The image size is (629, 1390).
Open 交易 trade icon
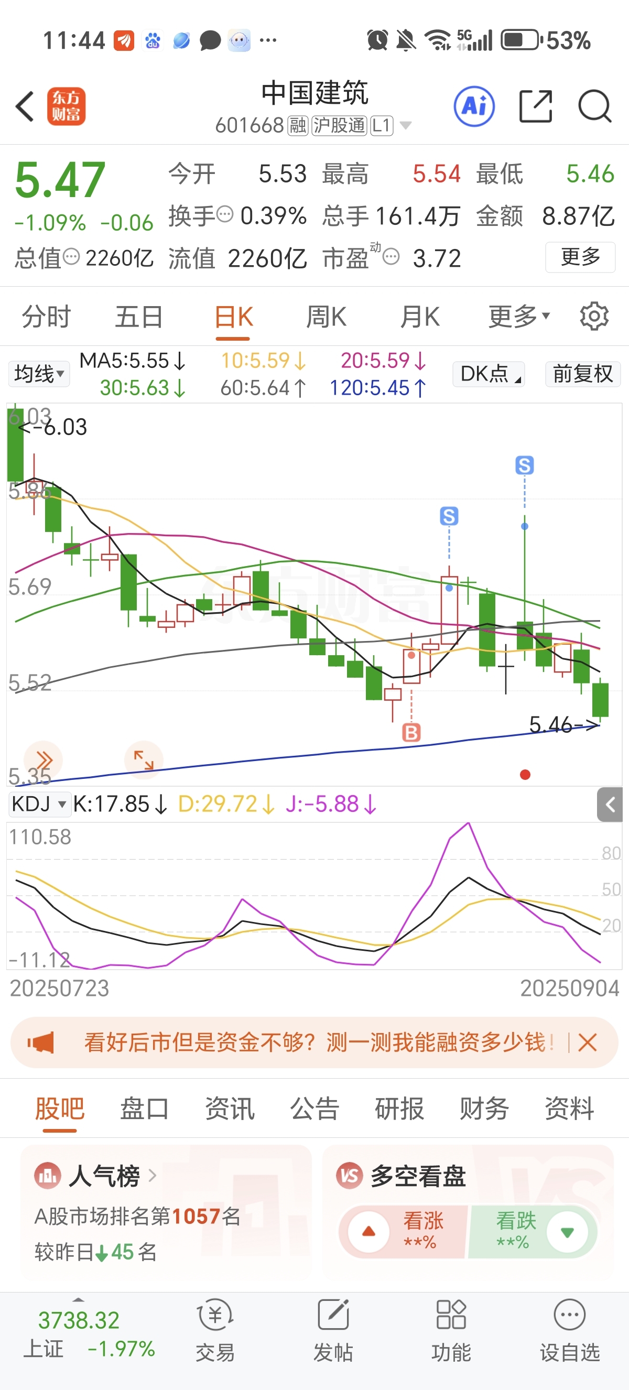(x=215, y=1315)
